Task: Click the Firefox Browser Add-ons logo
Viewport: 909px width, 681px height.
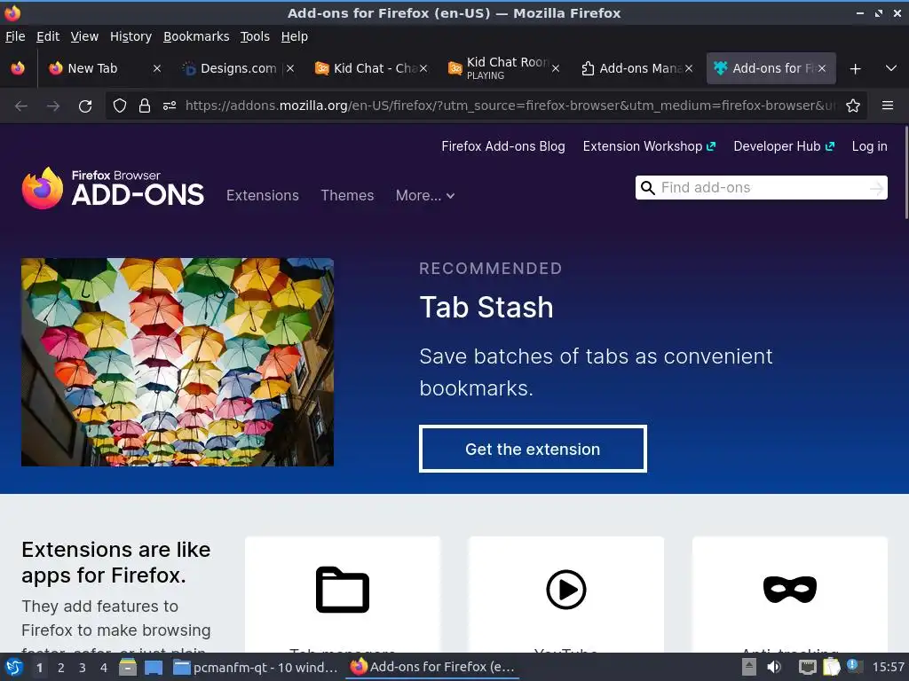Action: (113, 188)
